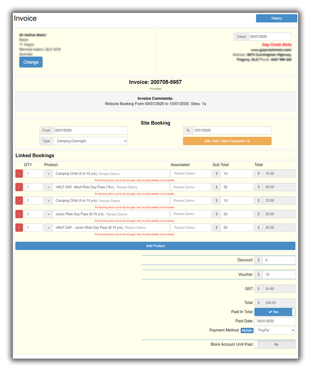Viewport: 311px width, 375px height.
Task: Click the Discount amount field
Action: coord(279,260)
